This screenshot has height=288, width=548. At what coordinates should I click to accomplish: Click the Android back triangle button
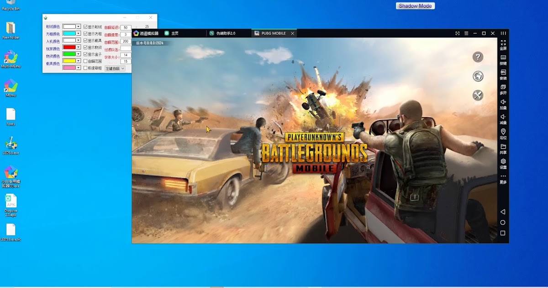pyautogui.click(x=502, y=212)
